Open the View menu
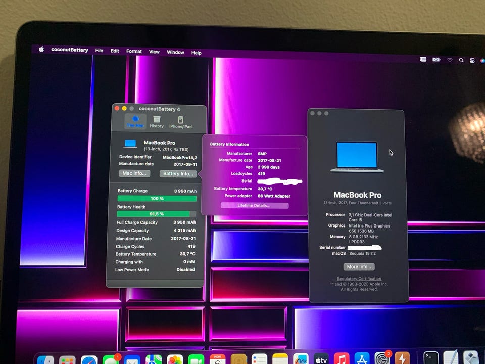The height and width of the screenshot is (364, 485). tap(154, 52)
